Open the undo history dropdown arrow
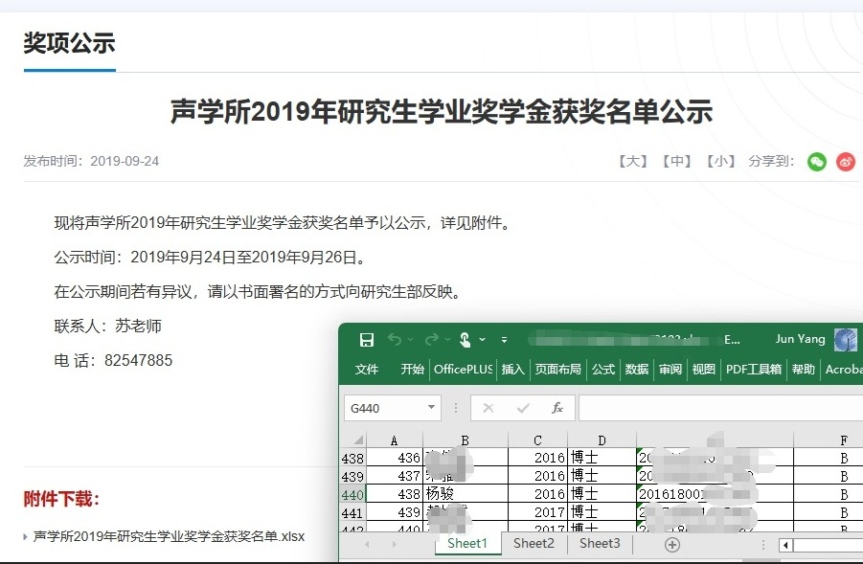Screen dimensions: 863x564 pyautogui.click(x=411, y=340)
